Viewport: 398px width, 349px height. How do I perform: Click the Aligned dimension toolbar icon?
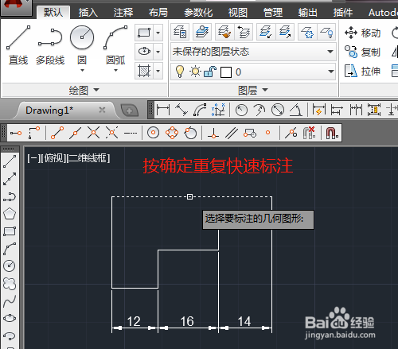(x=181, y=110)
